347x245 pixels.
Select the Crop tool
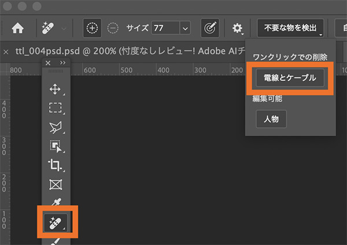(x=56, y=165)
